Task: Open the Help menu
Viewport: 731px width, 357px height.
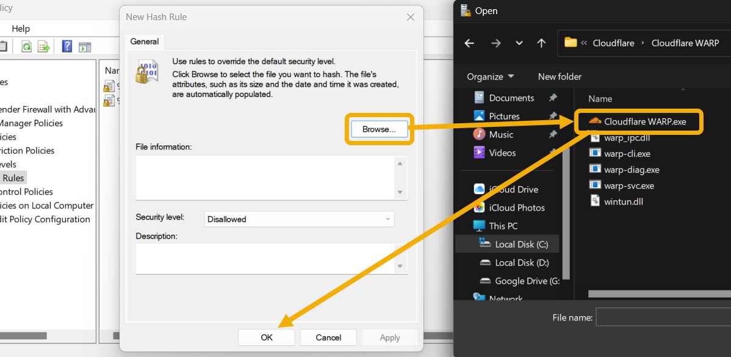Action: point(20,28)
